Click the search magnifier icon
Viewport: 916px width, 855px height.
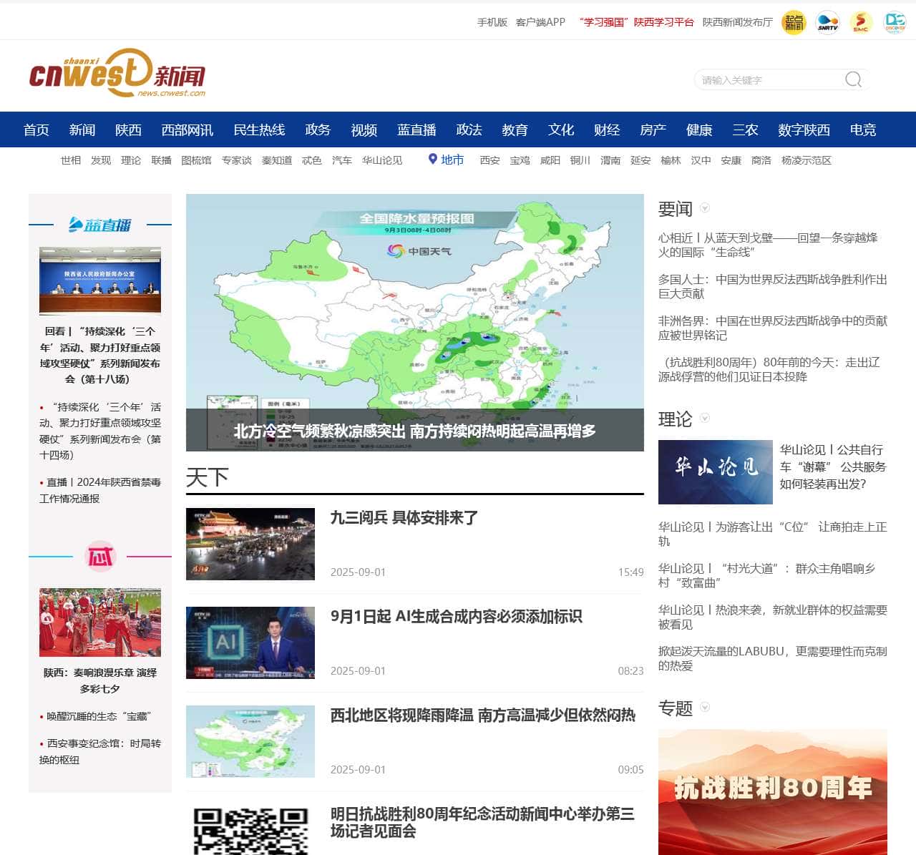pos(852,79)
